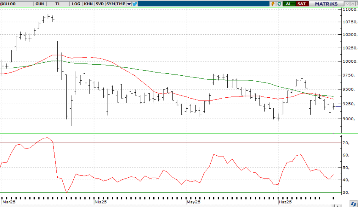Click the 10500 price axis label
The image size is (358, 207).
(349, 35)
